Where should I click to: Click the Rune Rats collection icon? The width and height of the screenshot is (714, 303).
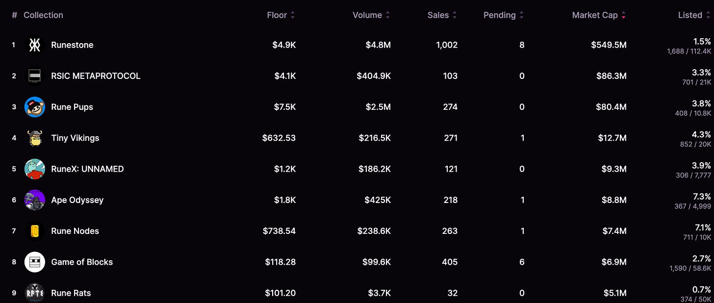[x=35, y=293]
